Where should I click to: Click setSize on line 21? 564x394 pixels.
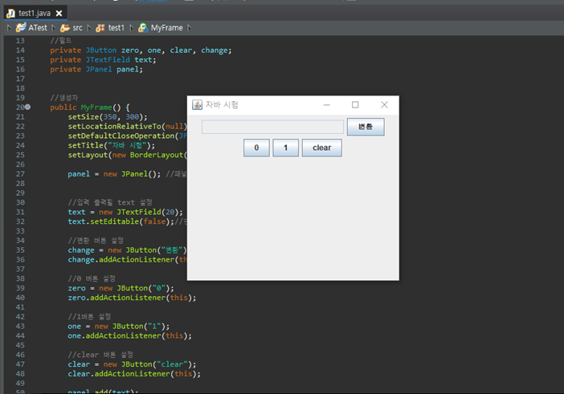[84, 116]
